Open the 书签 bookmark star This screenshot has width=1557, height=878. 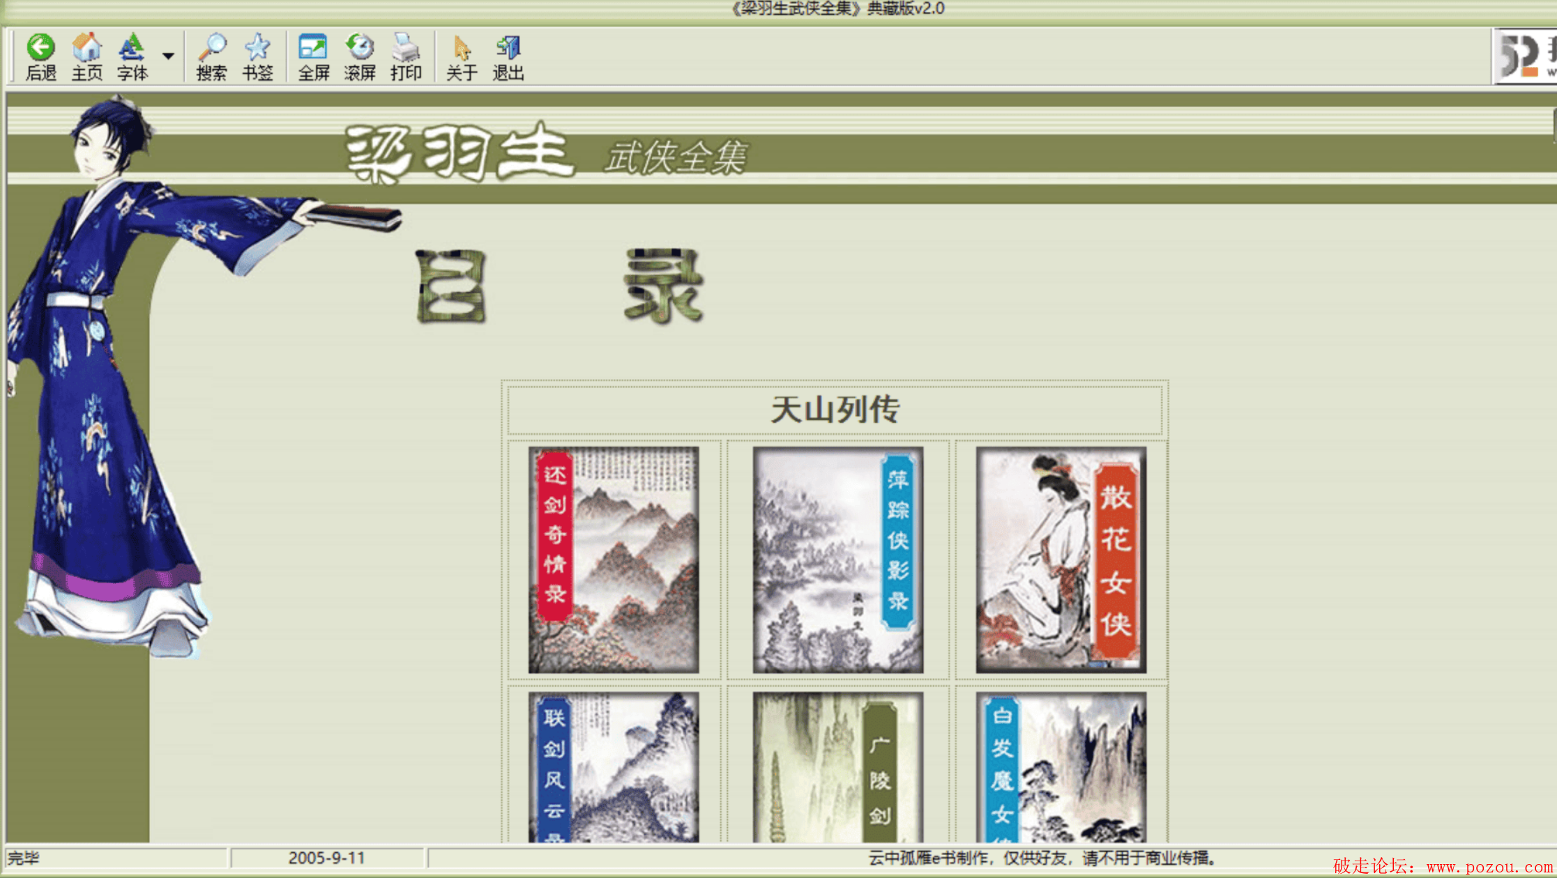pyautogui.click(x=257, y=57)
